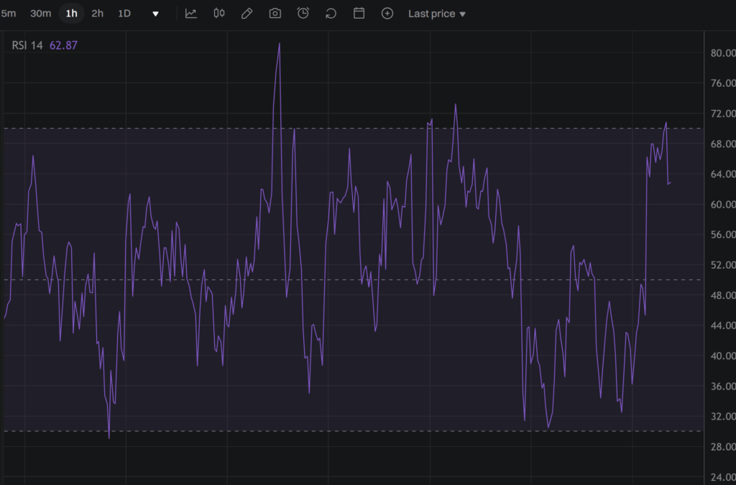Image resolution: width=736 pixels, height=485 pixels.
Task: Start bar replay with the replay icon
Action: click(330, 13)
